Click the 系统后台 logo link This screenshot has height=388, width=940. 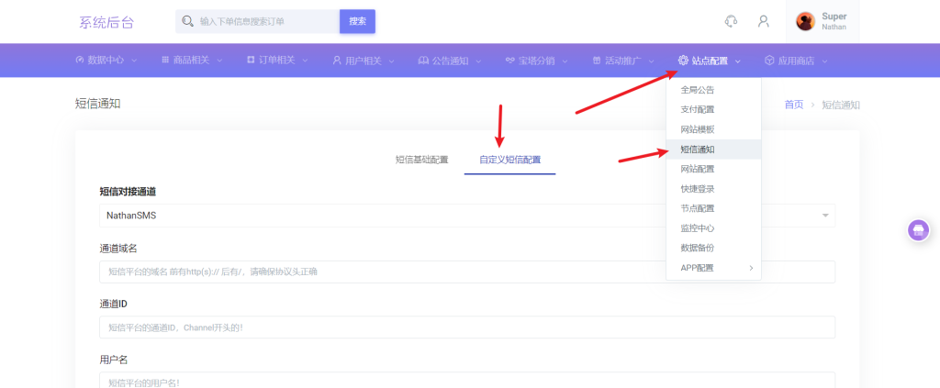(x=106, y=22)
